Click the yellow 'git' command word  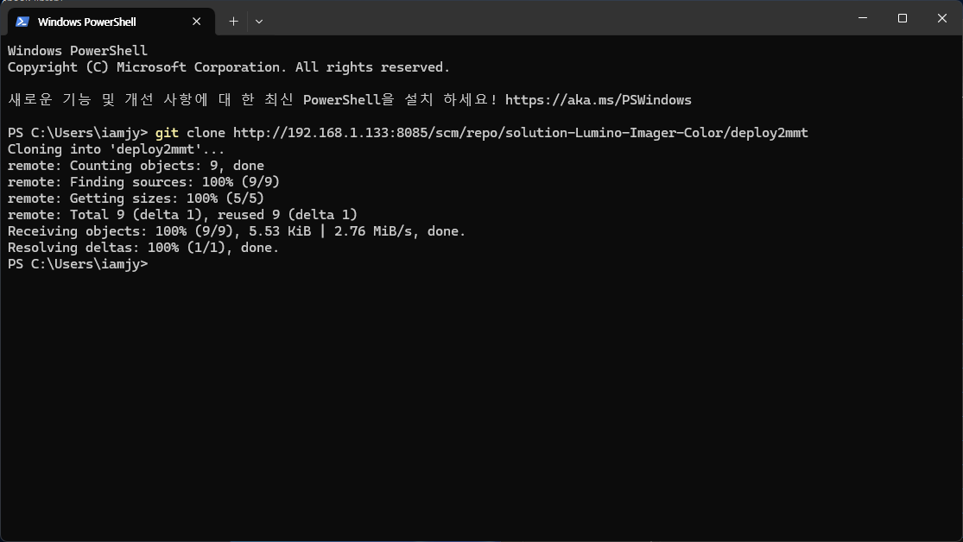click(x=167, y=133)
